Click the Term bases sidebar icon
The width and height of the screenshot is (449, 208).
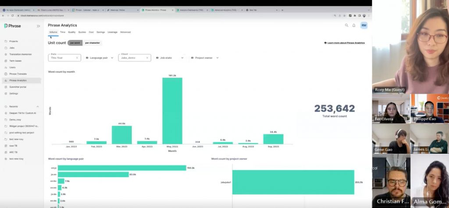point(6,61)
